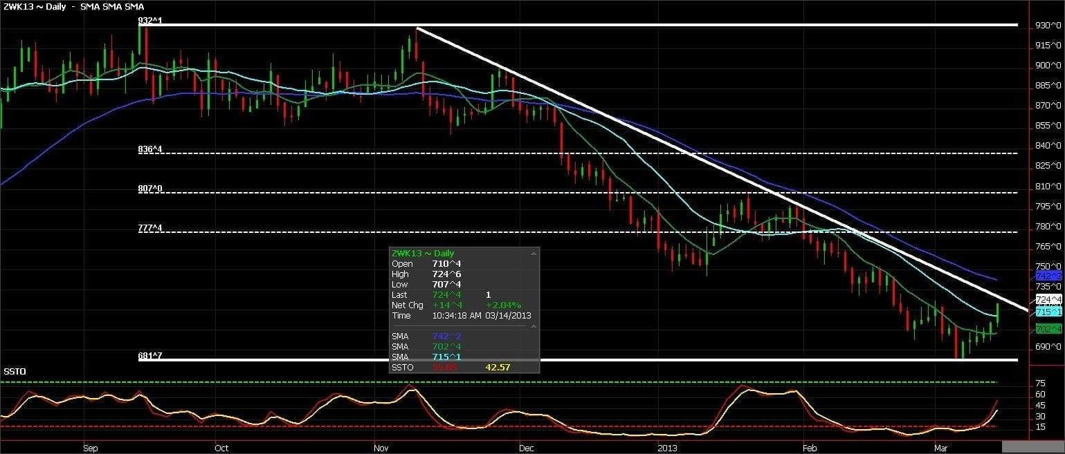Click the 930^0 mark on the price axis

coord(1048,25)
